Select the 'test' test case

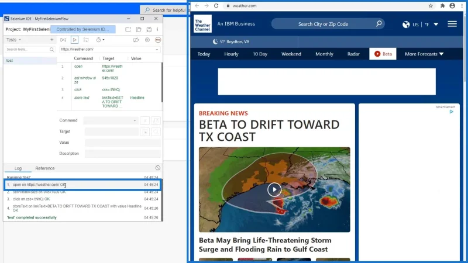[x=30, y=61]
